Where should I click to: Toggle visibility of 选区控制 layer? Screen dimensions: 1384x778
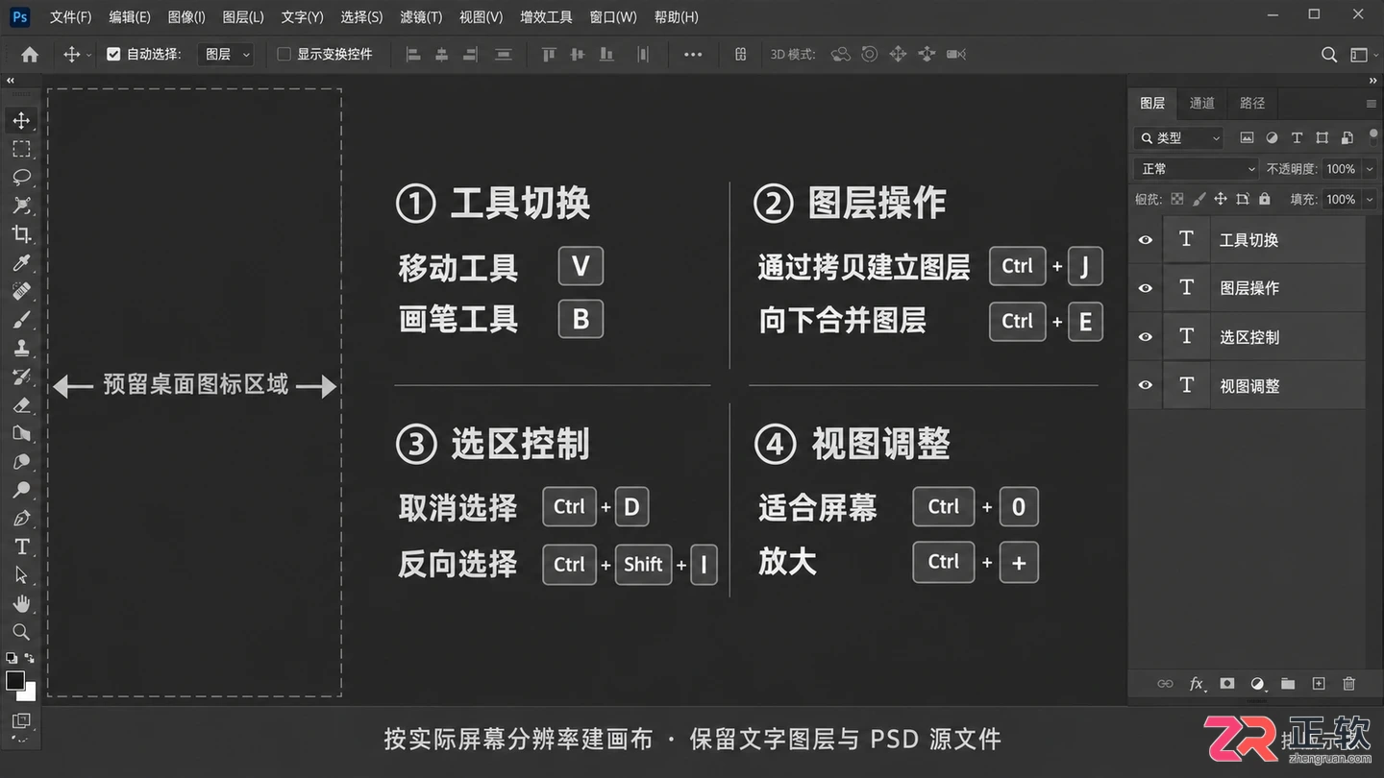click(1146, 337)
